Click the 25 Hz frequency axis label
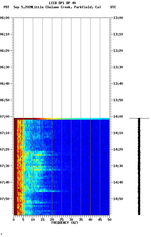Image resolution: width=151 pixels, height=237 pixels. (62, 220)
